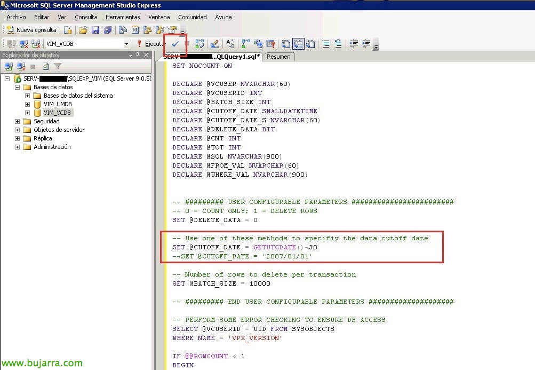This screenshot has height=370, width=535.
Task: Click Disconnect in the Object Explorer toolbar
Action: (x=21, y=66)
